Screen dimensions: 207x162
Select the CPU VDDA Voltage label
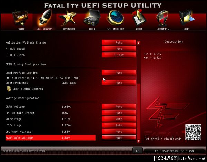pyautogui.click(x=18, y=132)
